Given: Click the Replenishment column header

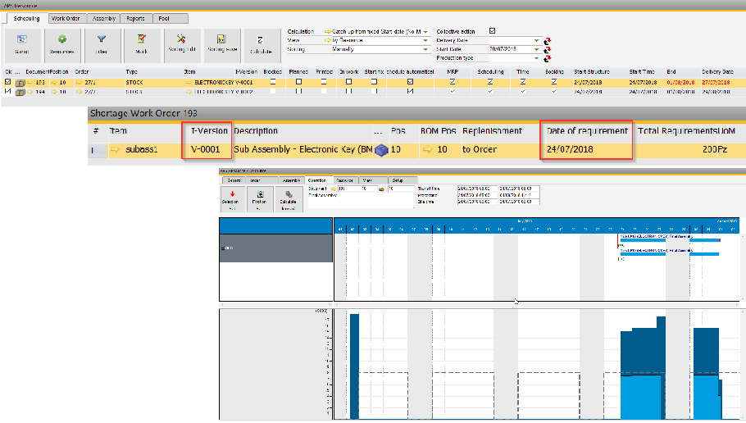Looking at the screenshot, I should [492, 131].
